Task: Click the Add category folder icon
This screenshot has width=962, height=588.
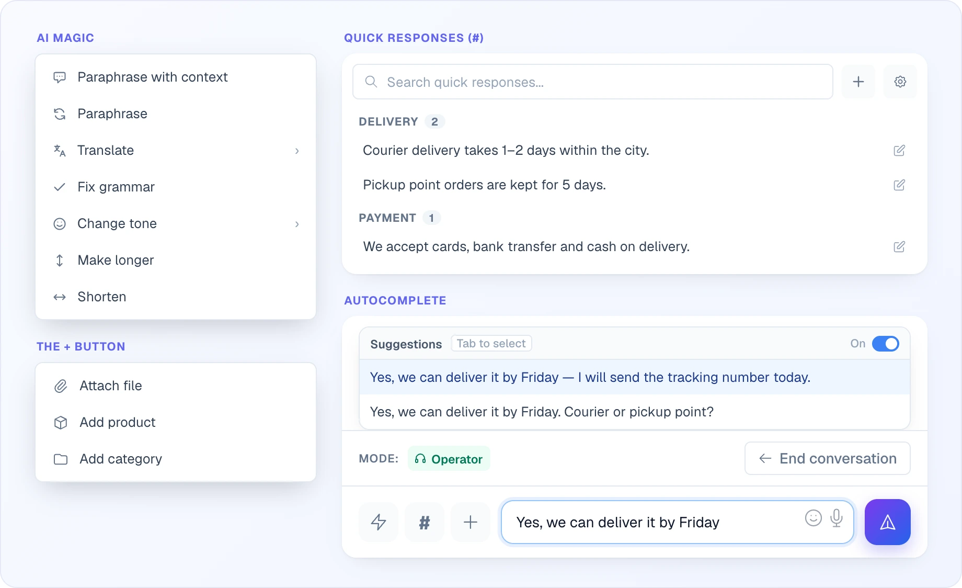Action: click(61, 459)
